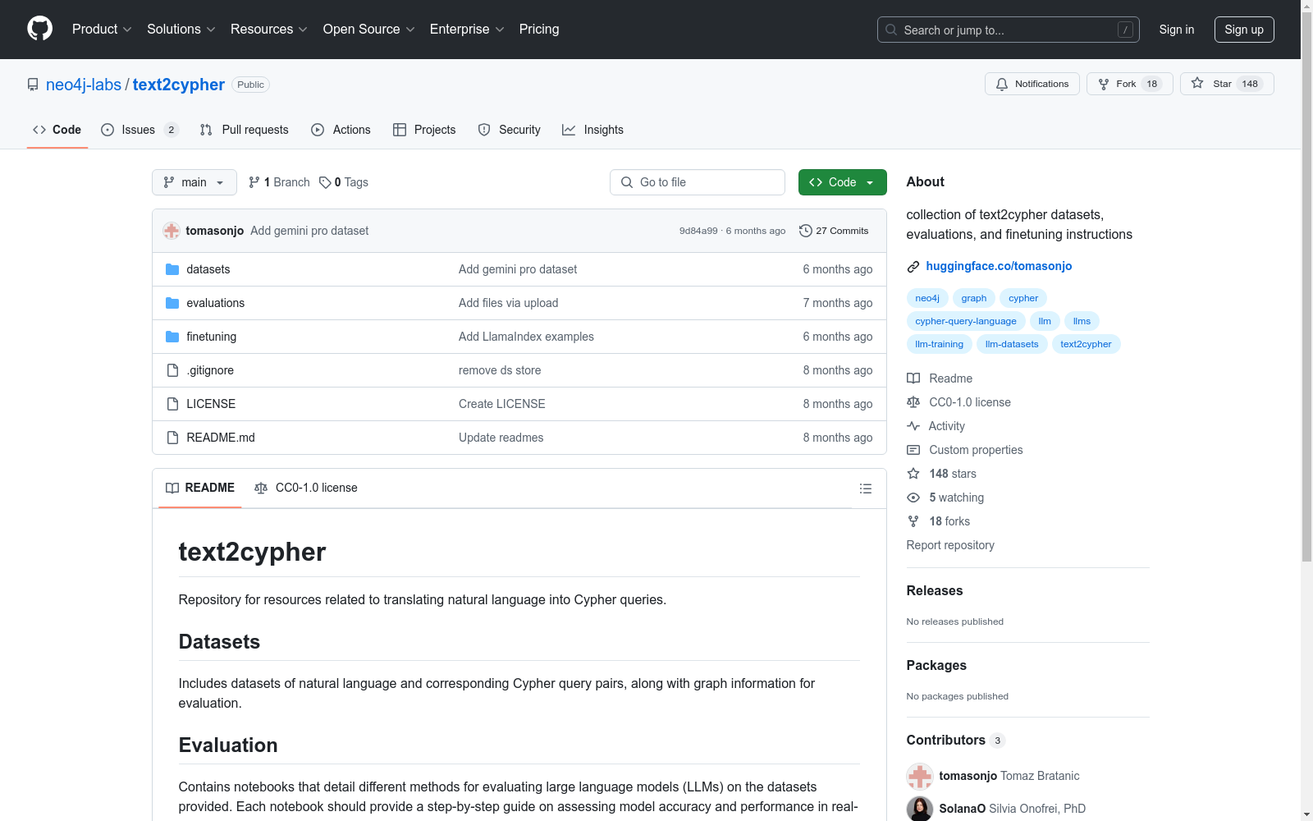Image resolution: width=1313 pixels, height=821 pixels.
Task: Click the finetuning folder icon
Action: coord(172,337)
